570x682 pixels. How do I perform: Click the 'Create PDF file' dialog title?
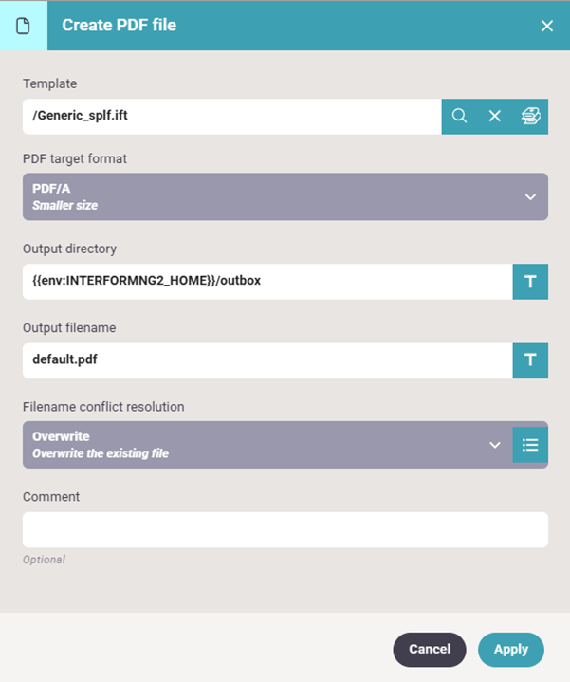(x=119, y=26)
